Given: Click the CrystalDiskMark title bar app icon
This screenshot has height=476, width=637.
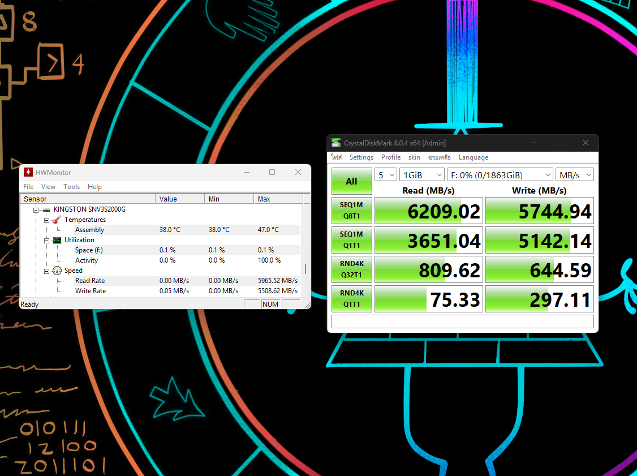Looking at the screenshot, I should tap(336, 143).
